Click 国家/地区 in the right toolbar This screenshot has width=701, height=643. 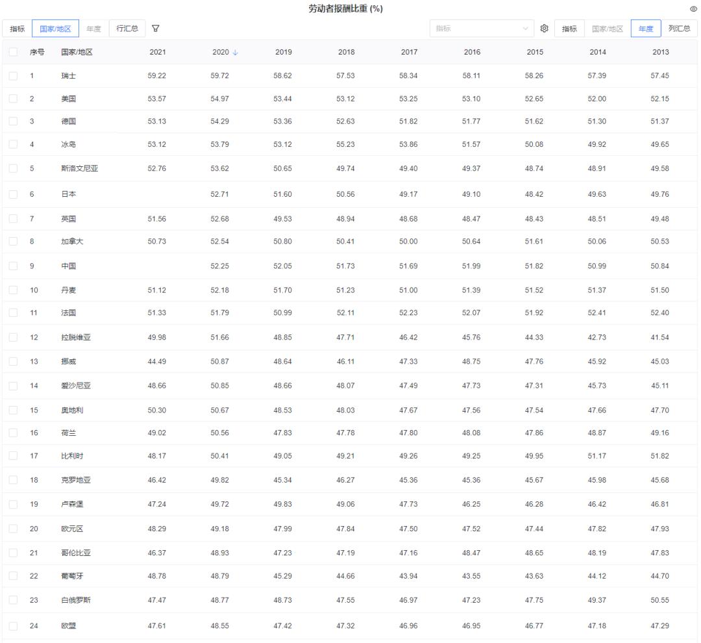607,29
